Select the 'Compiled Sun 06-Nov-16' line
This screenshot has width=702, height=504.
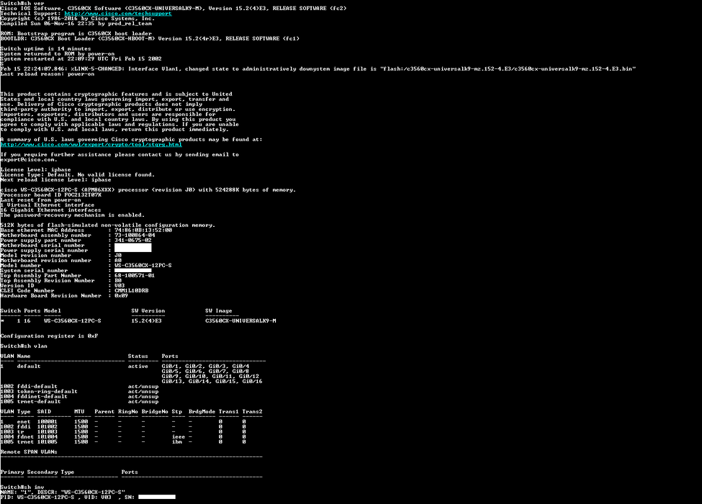tap(76, 23)
